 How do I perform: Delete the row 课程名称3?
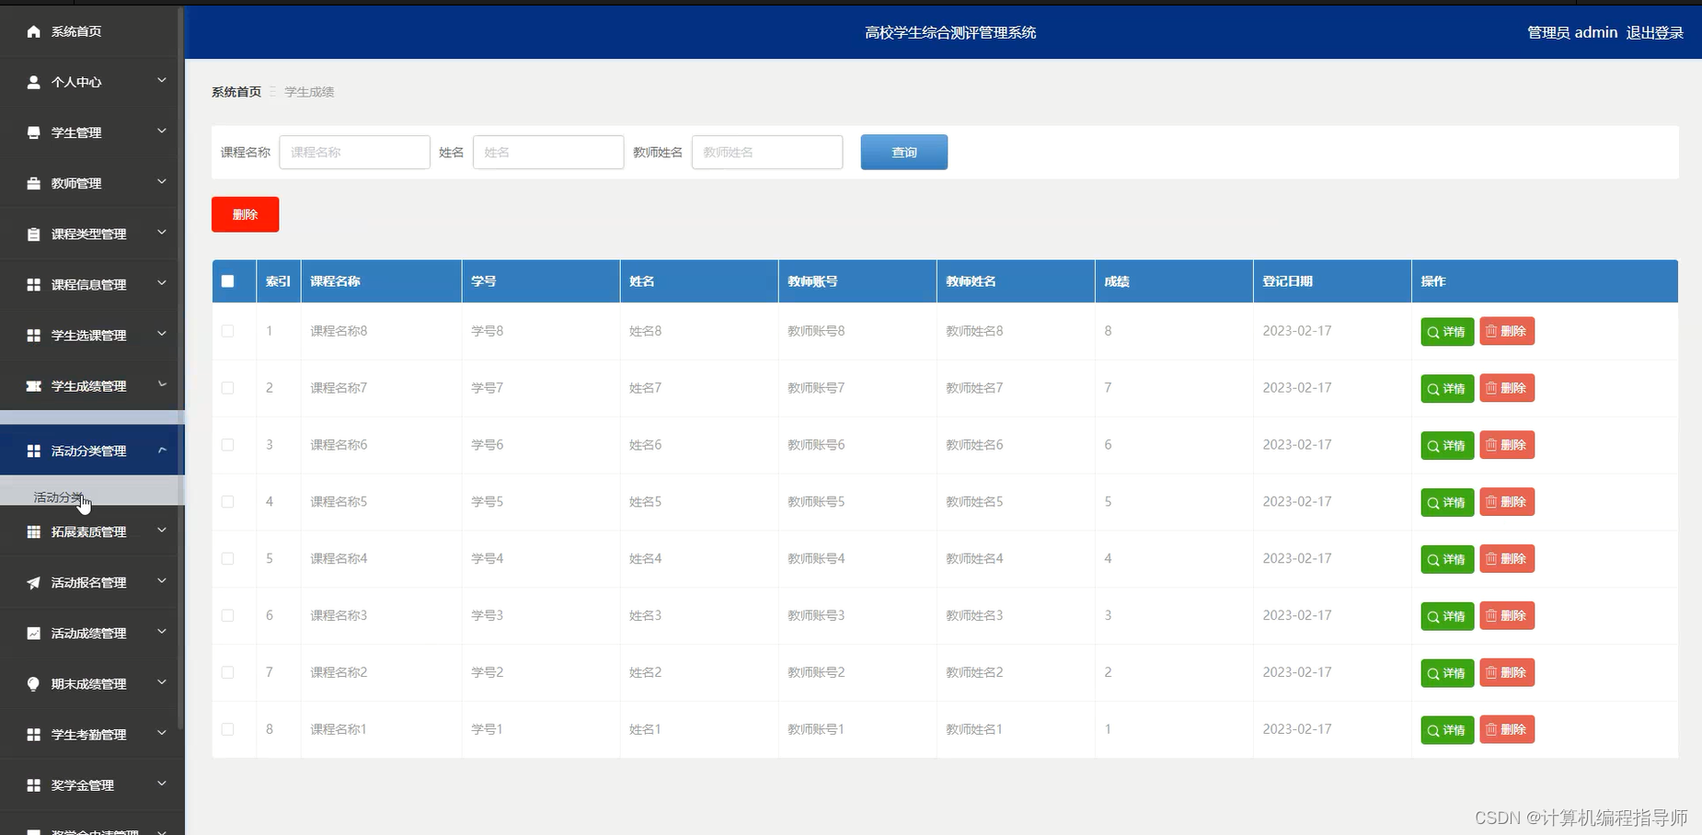point(1507,615)
